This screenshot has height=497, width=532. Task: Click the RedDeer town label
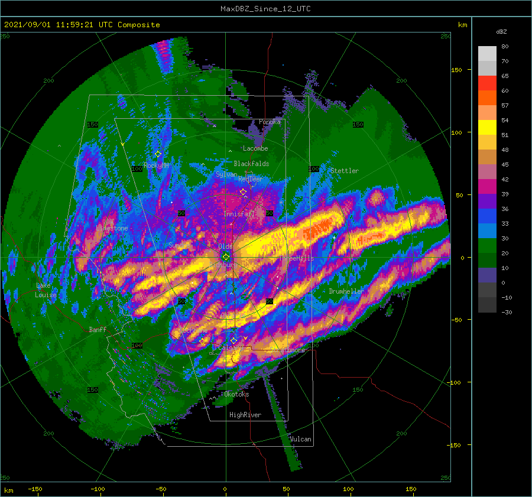[x=251, y=179]
